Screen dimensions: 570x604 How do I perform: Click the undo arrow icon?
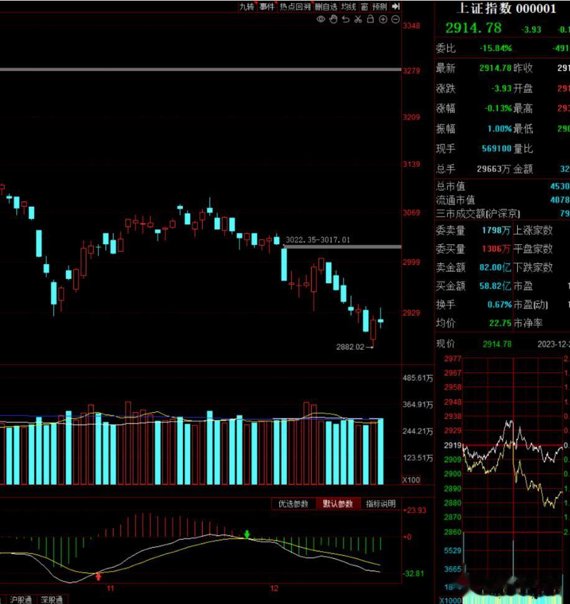tap(345, 19)
